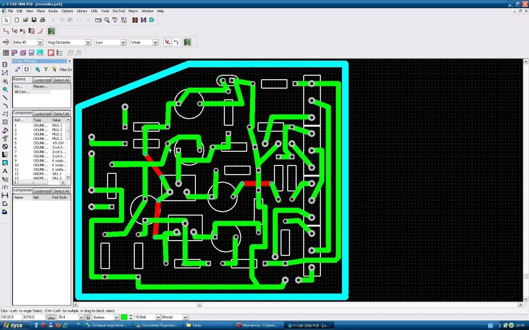Click the X coordinate field showing 19133.9
The width and height of the screenshot is (529, 330).
tap(11, 317)
